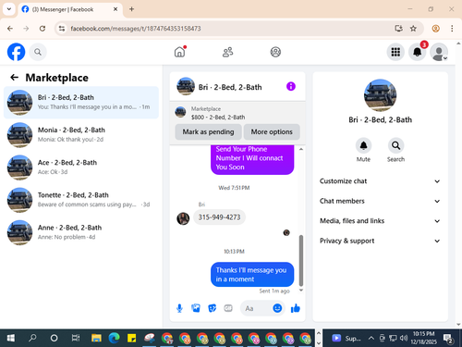Click the 315-949-4273 message bubble
The height and width of the screenshot is (347, 462).
pos(219,217)
